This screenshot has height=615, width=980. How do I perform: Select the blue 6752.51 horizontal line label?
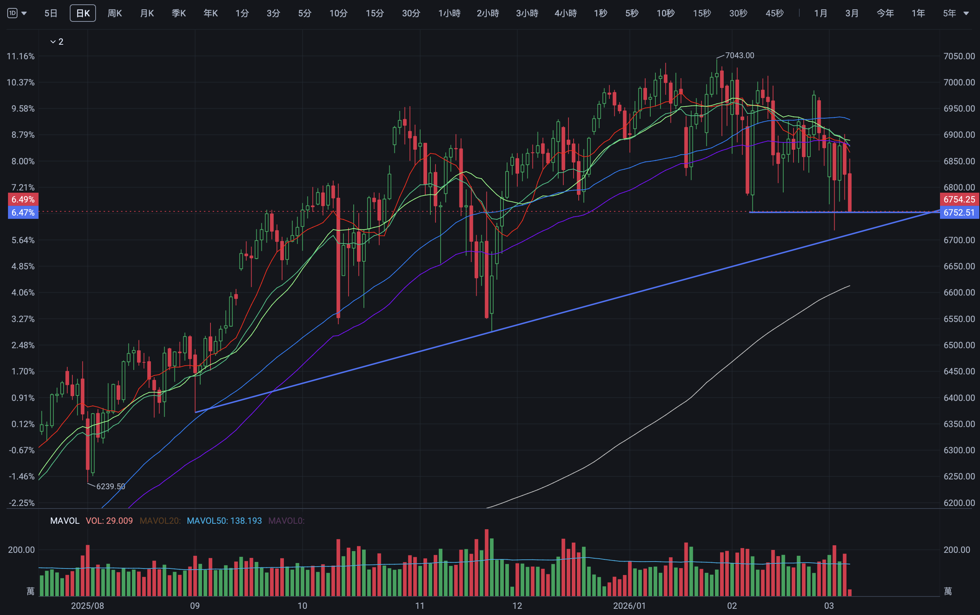[959, 212]
